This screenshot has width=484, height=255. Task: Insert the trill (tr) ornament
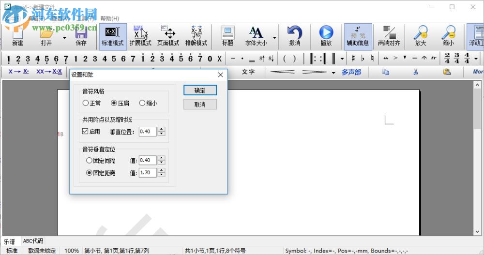tap(434, 58)
